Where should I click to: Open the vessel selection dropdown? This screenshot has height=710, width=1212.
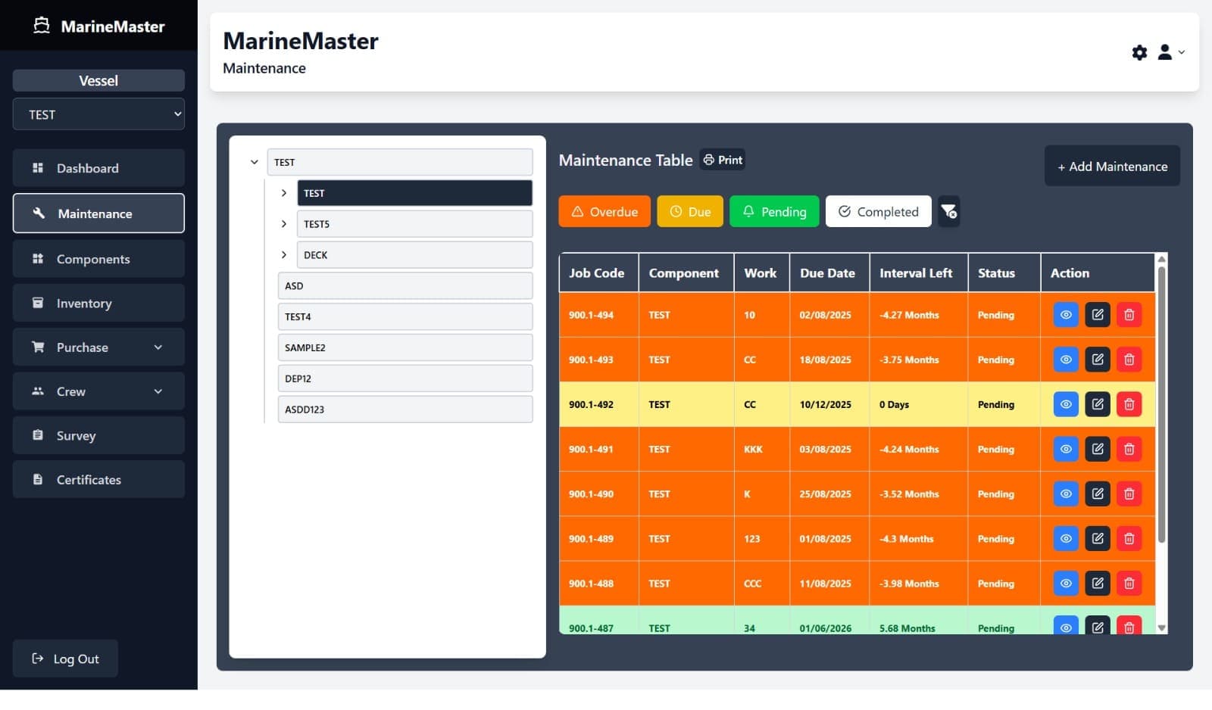click(98, 114)
